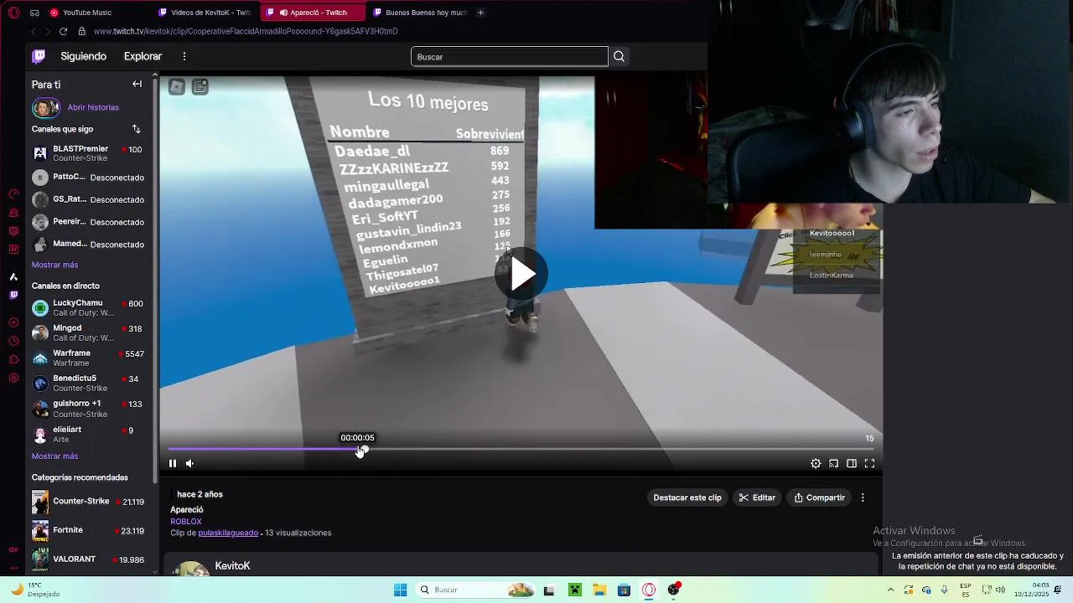Click the seek handle on the clip timeline

tap(363, 450)
